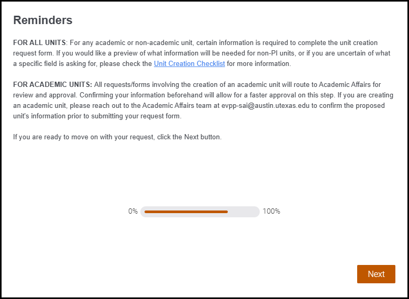Viewport: 409px width, 299px height.
Task: Click the bold FOR ACADEMIC UNITS label
Action: click(x=52, y=85)
